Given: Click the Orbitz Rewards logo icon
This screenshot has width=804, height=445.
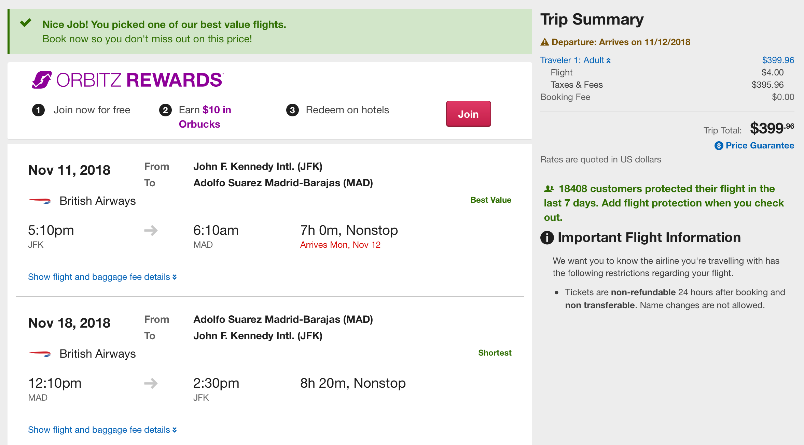Looking at the screenshot, I should (x=42, y=80).
